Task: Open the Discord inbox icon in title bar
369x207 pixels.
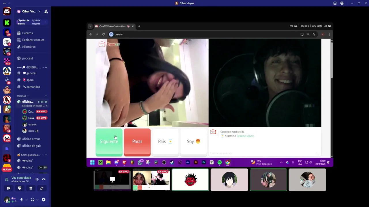Action: 335,3
